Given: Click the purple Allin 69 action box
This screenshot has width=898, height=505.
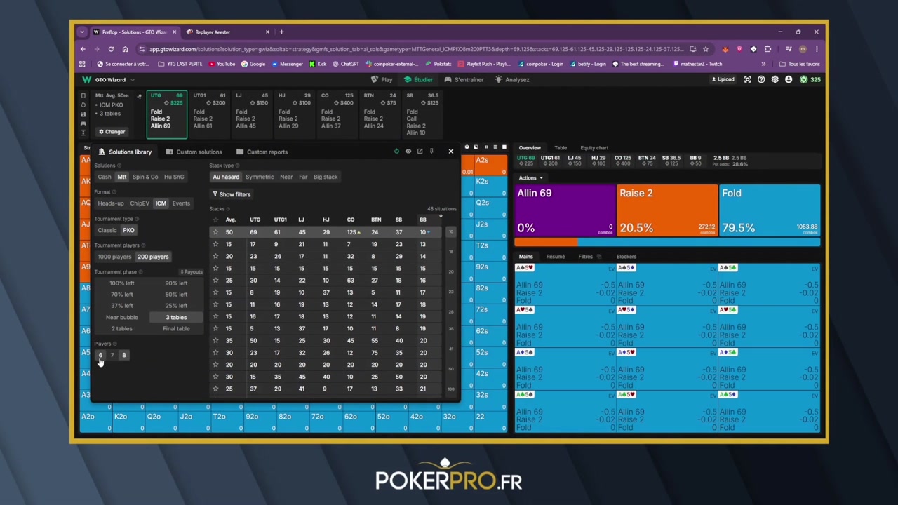Looking at the screenshot, I should coord(565,210).
